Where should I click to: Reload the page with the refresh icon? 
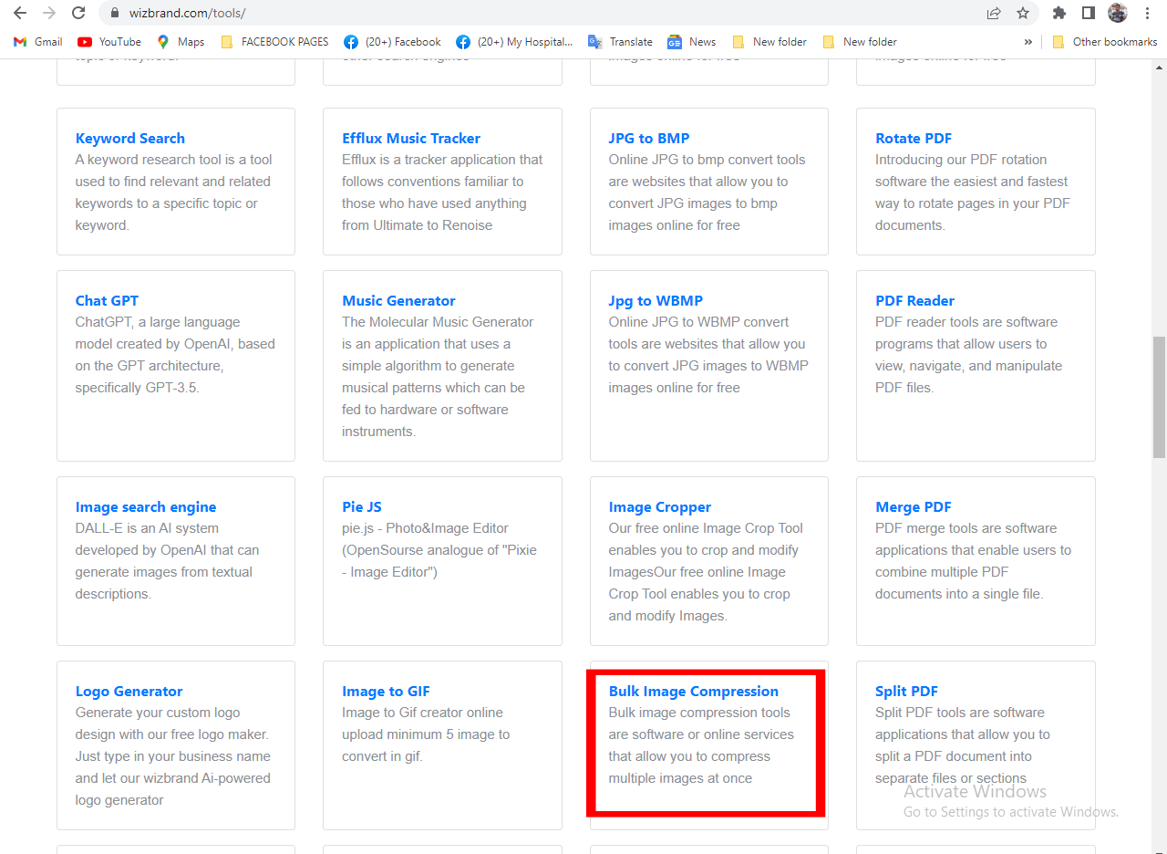click(x=78, y=13)
